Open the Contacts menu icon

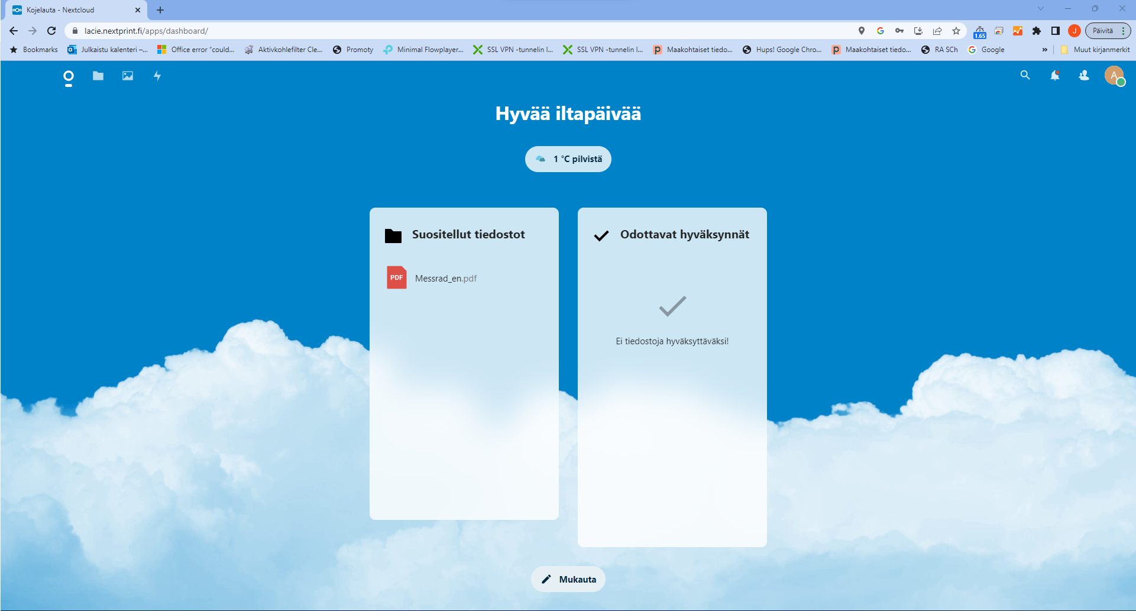click(1084, 75)
